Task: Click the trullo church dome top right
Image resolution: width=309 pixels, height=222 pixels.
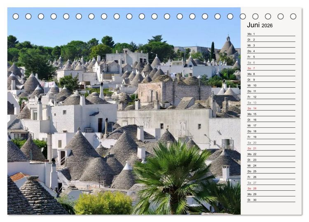Action: (x=228, y=45)
